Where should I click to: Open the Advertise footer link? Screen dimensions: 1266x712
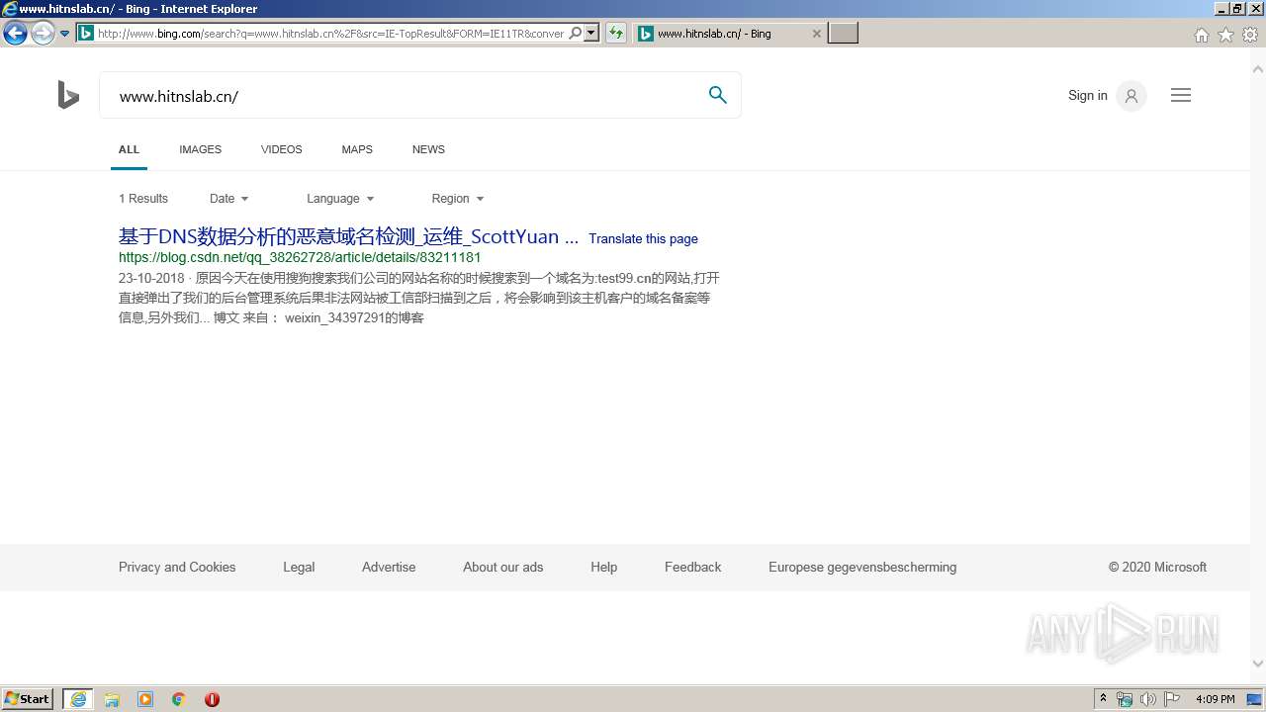coord(389,568)
